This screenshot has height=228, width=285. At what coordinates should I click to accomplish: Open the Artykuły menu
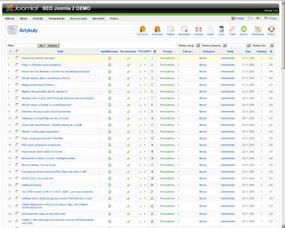click(x=38, y=18)
